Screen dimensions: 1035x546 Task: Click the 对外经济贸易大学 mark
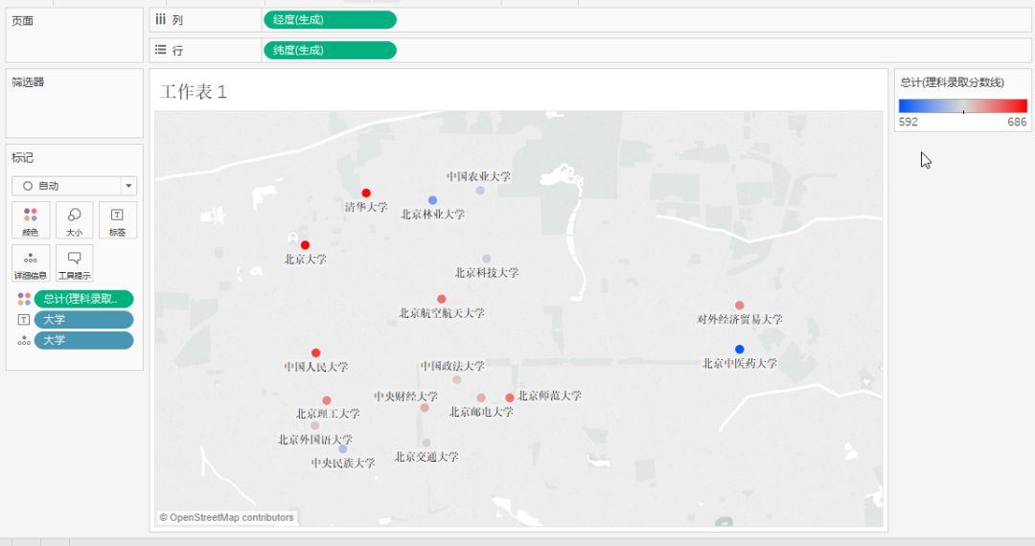click(x=739, y=306)
